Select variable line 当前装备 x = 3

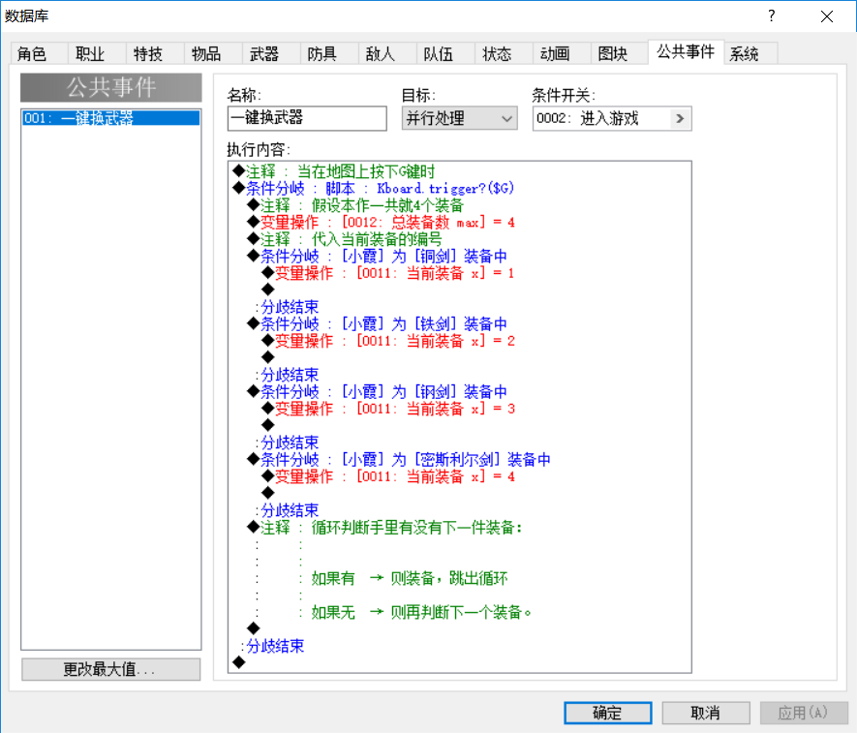click(388, 409)
